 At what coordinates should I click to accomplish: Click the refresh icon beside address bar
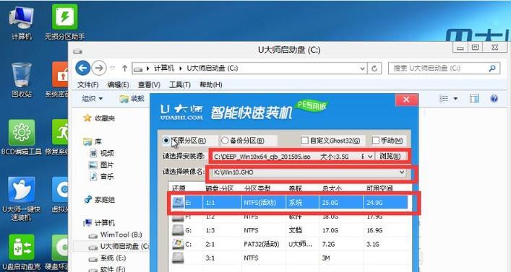click(x=374, y=69)
